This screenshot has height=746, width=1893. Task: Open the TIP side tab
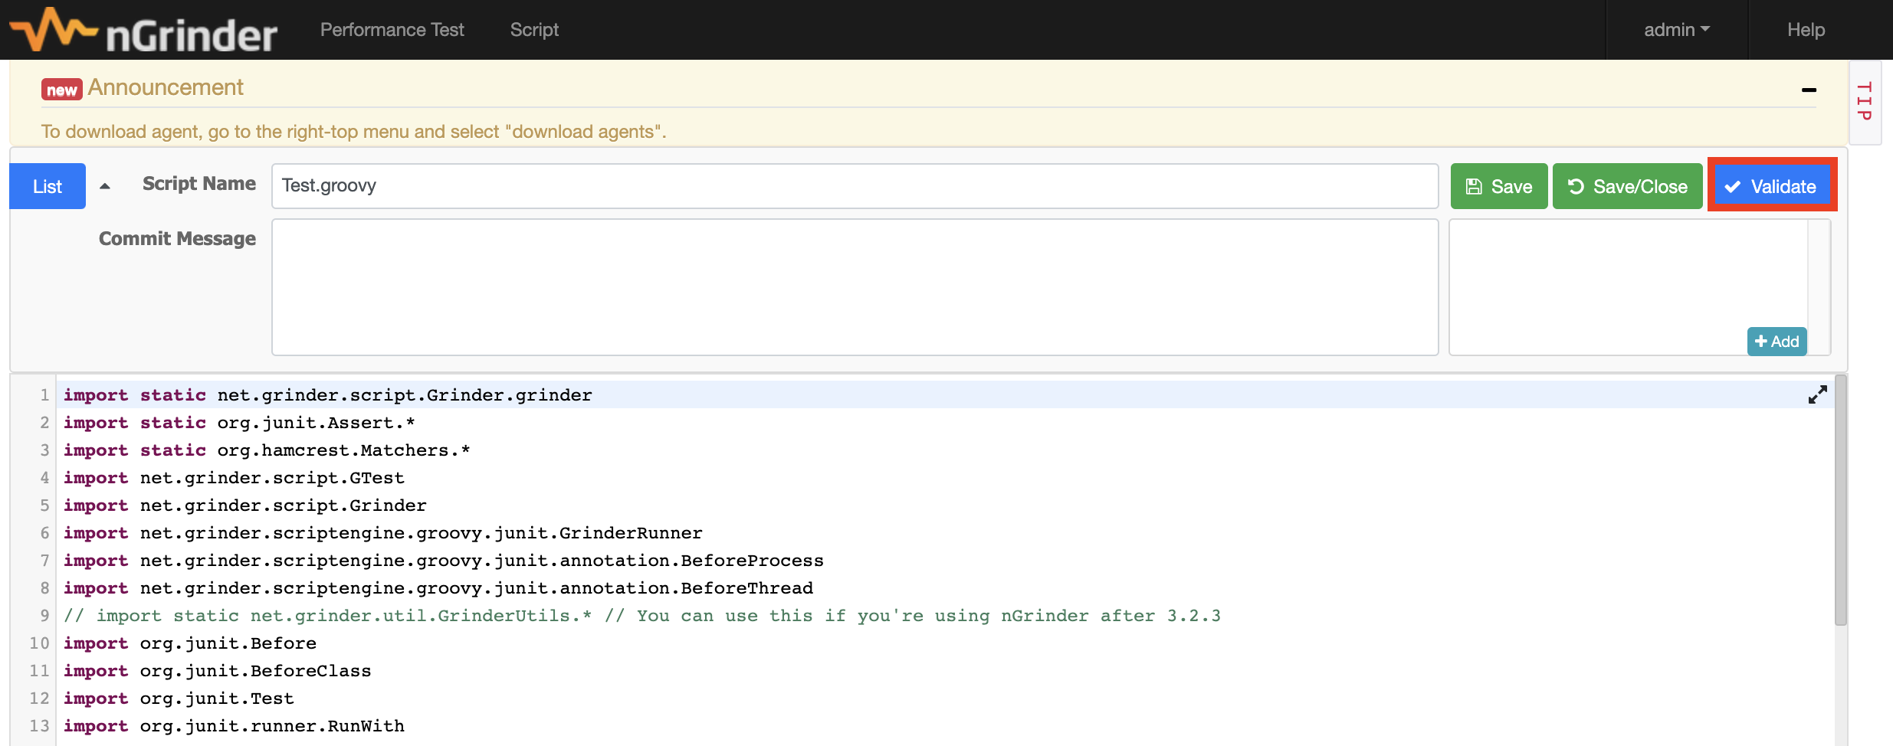[1865, 101]
